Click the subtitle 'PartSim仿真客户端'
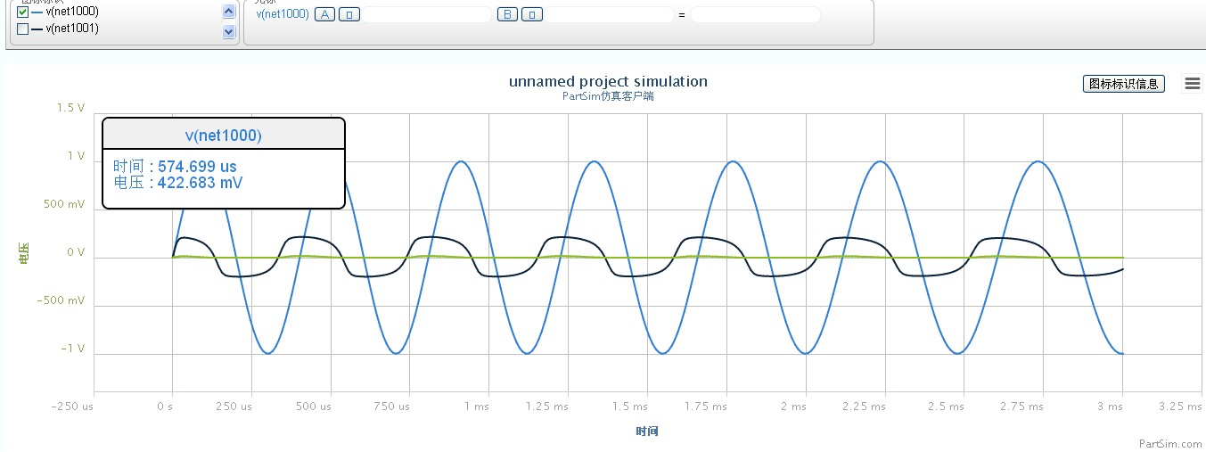This screenshot has height=452, width=1206. tap(608, 95)
